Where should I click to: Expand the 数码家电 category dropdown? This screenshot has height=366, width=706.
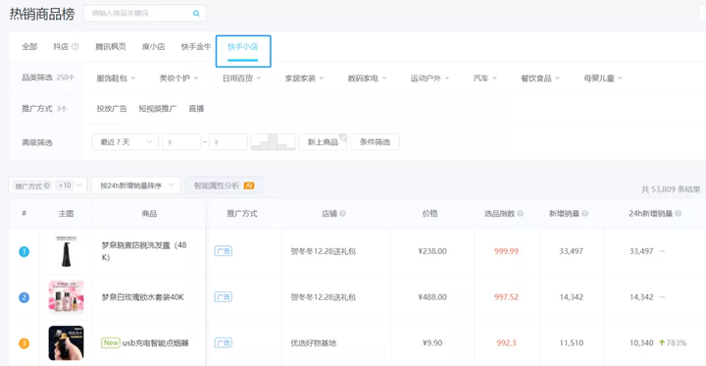(x=367, y=78)
